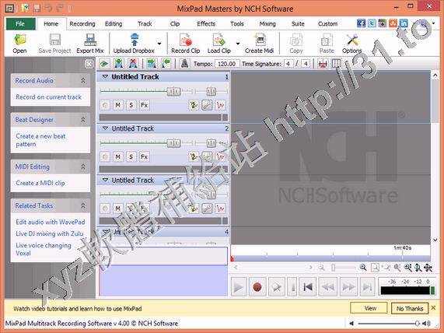The height and width of the screenshot is (333, 444).
Task: Switch to the Effects tab
Action: [206, 24]
